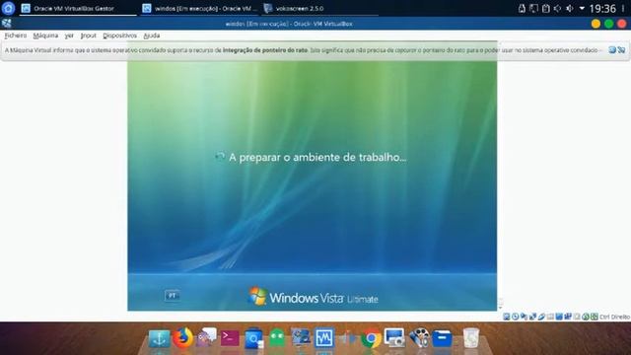The width and height of the screenshot is (631, 355).
Task: Click the Ctrl Direito host key label
Action: [615, 317]
